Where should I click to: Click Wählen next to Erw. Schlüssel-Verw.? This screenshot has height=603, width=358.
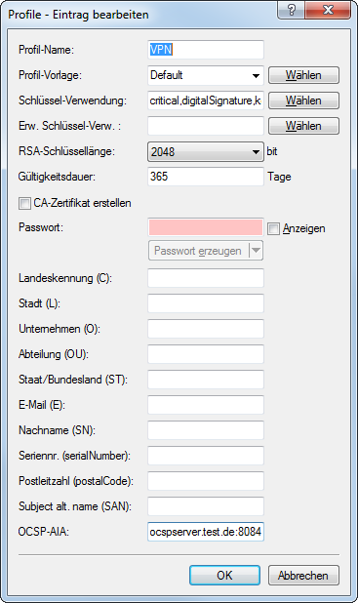point(303,126)
